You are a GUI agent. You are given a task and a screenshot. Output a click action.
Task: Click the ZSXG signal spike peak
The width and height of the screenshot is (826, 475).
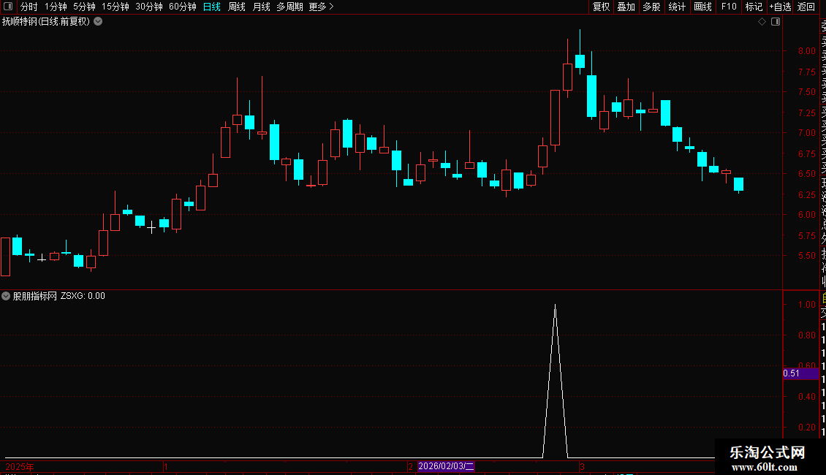click(x=556, y=305)
